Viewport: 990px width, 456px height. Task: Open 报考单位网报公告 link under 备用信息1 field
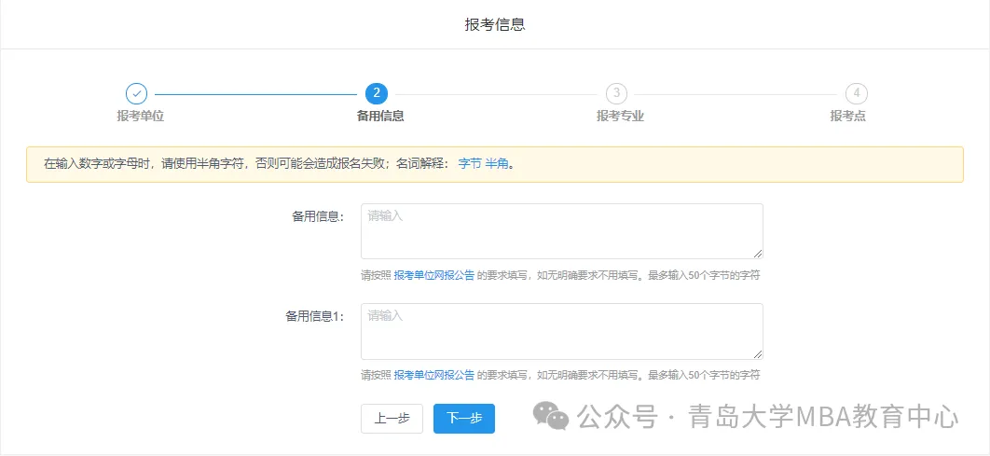[433, 376]
